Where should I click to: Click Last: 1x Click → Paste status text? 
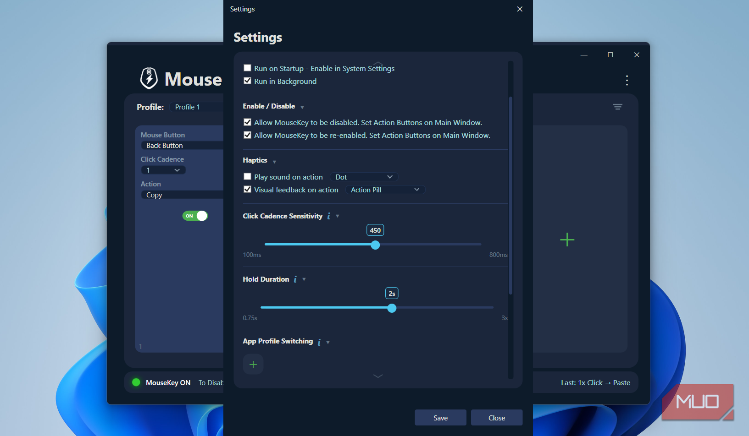click(595, 383)
